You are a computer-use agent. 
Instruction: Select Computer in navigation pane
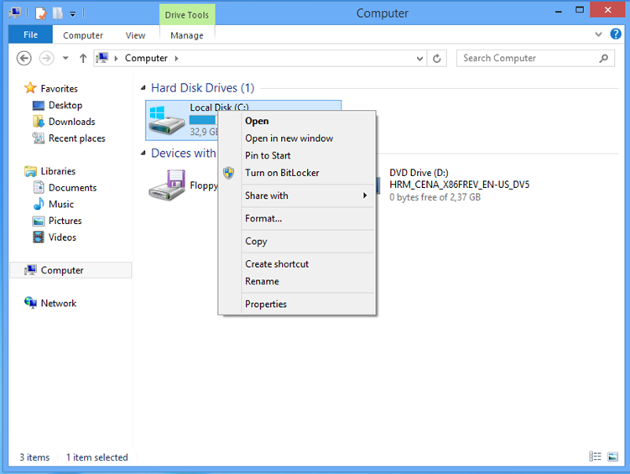tap(70, 270)
